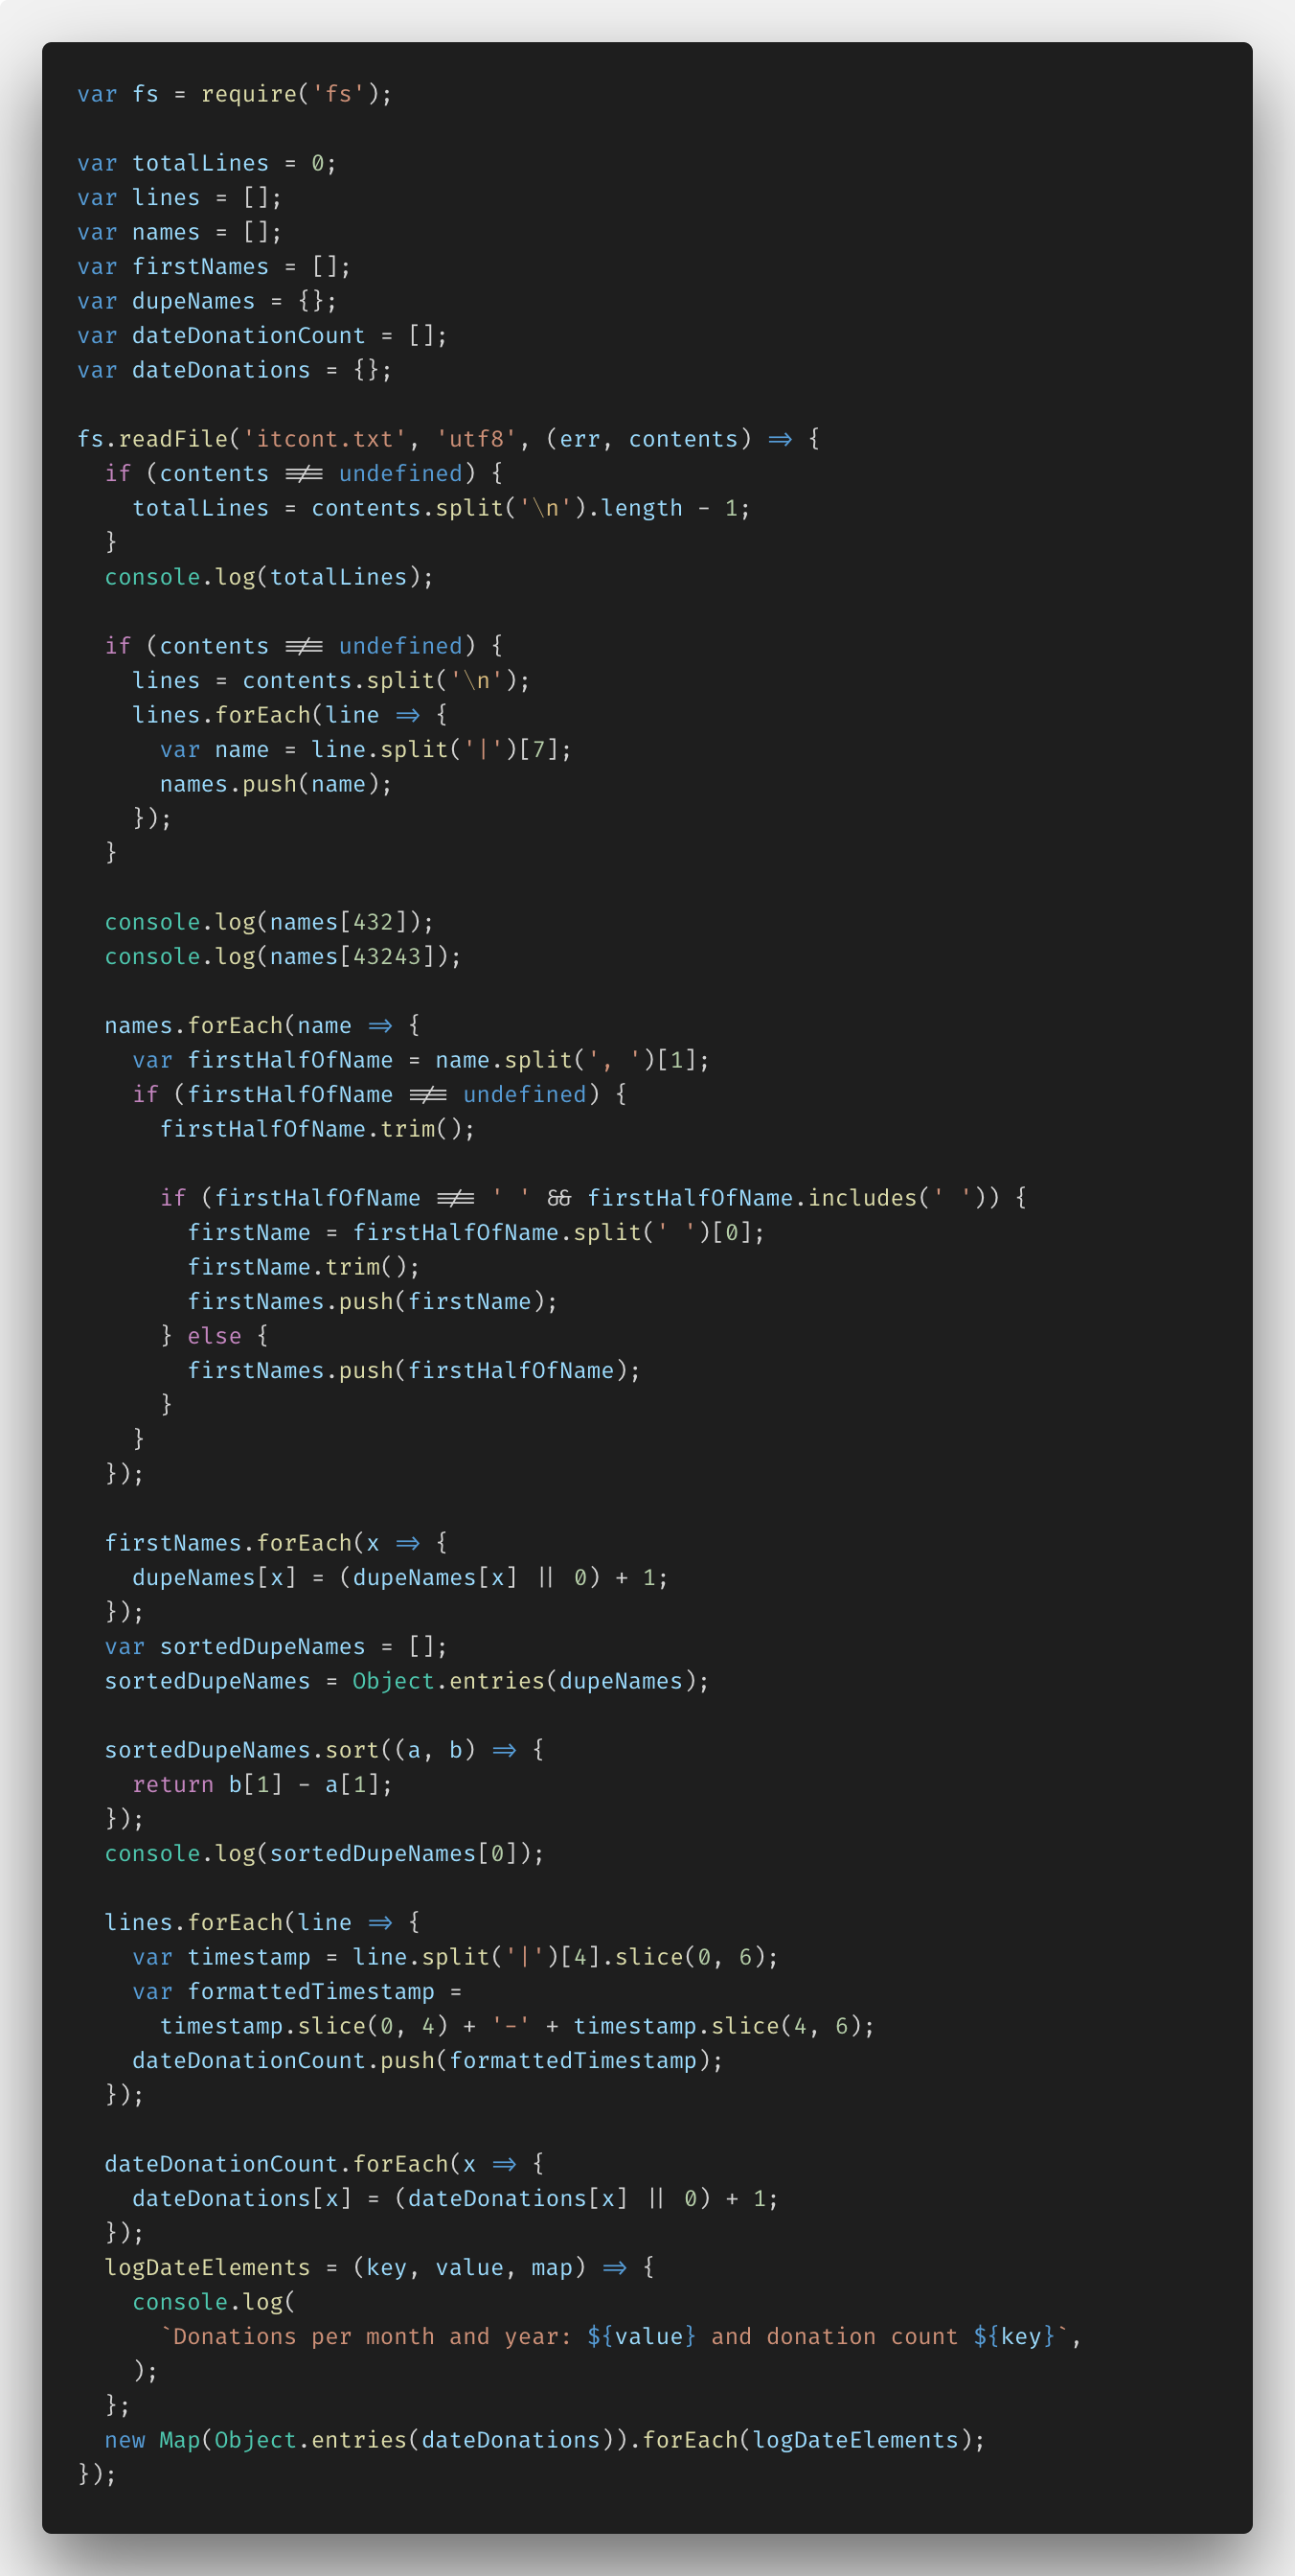
Task: Click firstNames.push(firstHalfOfName) line
Action: point(414,1370)
